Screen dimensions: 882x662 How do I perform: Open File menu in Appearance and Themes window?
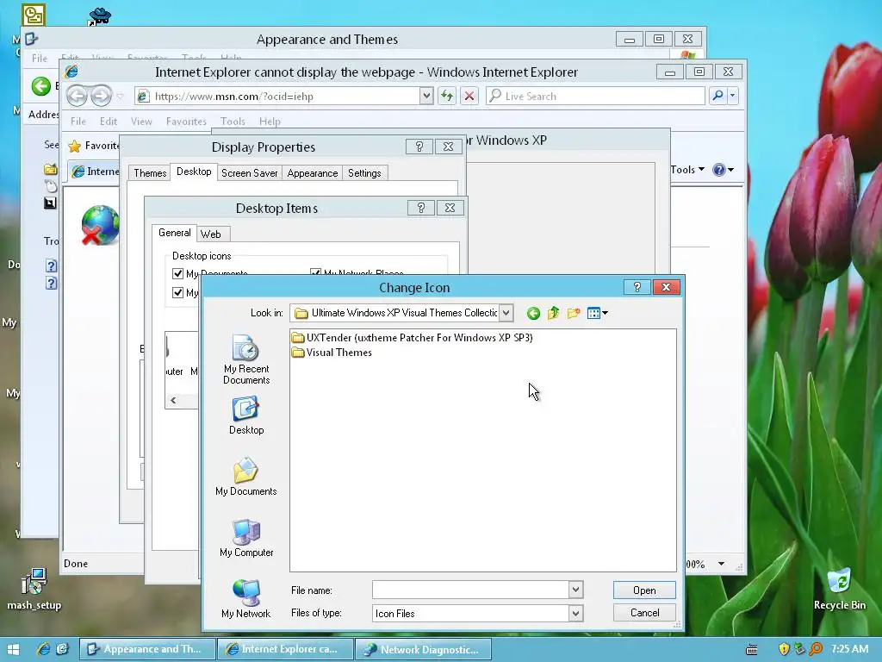coord(40,58)
